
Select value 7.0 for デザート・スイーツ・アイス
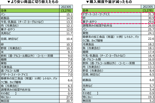70,75
